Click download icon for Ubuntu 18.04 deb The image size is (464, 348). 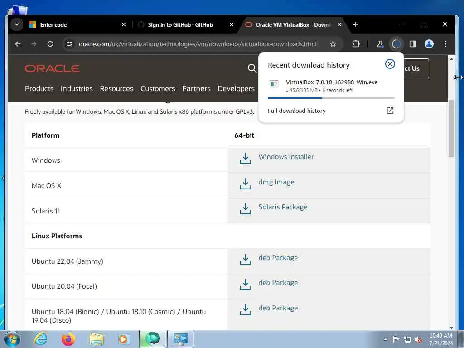245,309
